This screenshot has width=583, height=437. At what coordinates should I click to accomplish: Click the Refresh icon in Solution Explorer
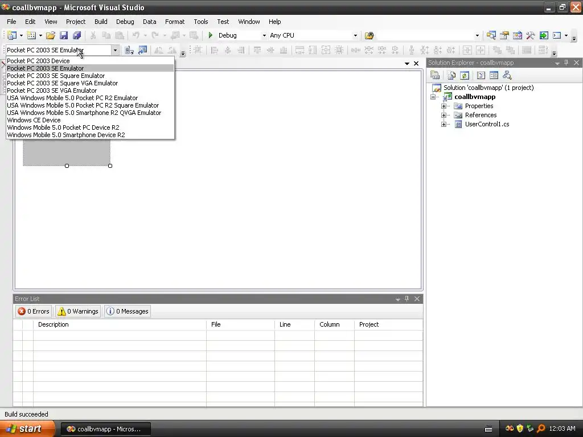(x=465, y=76)
